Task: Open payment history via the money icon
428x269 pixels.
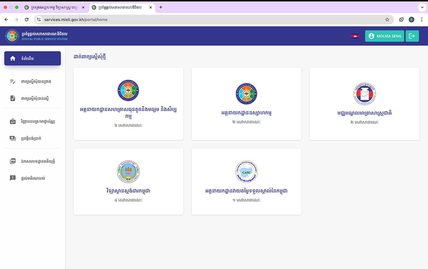Action: tap(12, 138)
